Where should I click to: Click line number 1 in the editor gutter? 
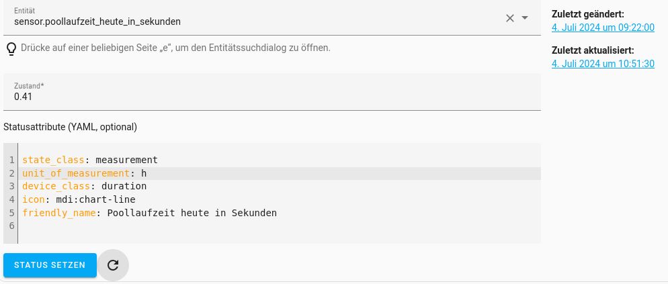[x=11, y=160]
